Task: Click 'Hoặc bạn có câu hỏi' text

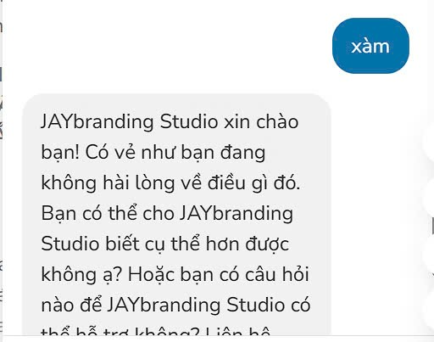Action: [x=219, y=274]
